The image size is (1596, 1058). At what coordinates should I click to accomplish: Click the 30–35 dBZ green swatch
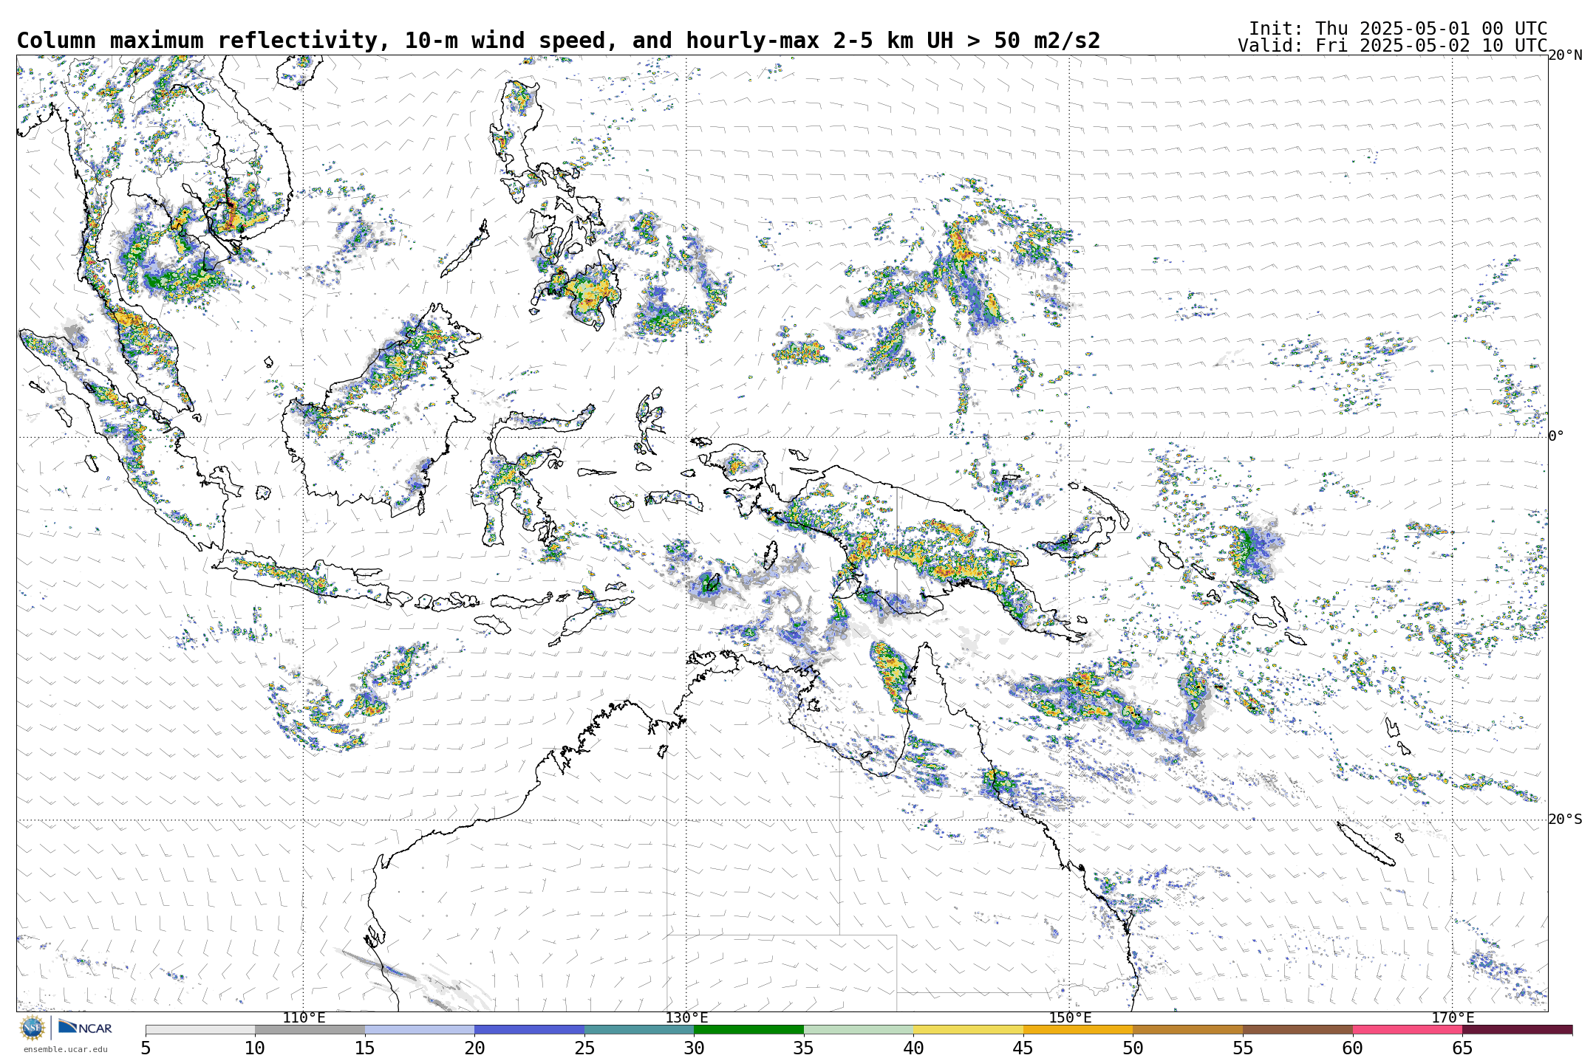pyautogui.click(x=748, y=1029)
